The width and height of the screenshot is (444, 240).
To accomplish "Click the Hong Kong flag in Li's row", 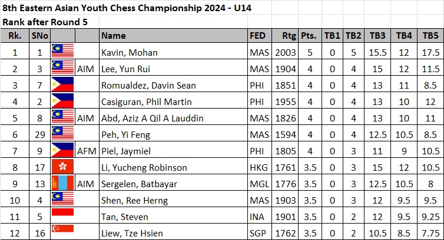I will (x=62, y=167).
